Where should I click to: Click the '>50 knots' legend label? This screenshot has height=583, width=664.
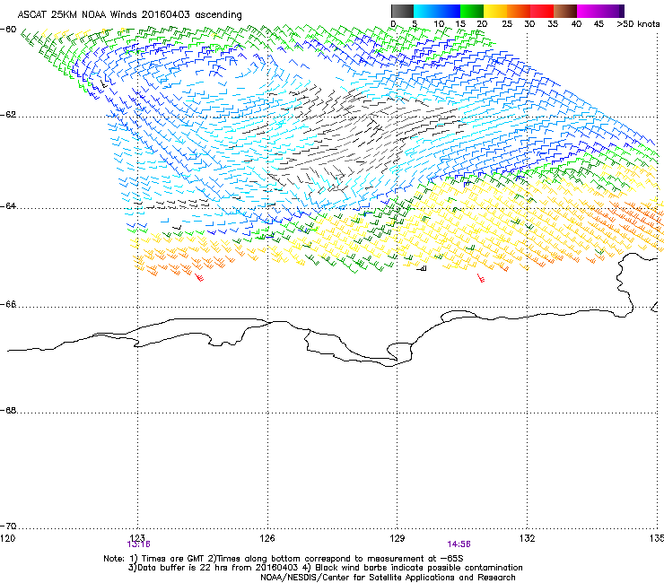pyautogui.click(x=638, y=24)
